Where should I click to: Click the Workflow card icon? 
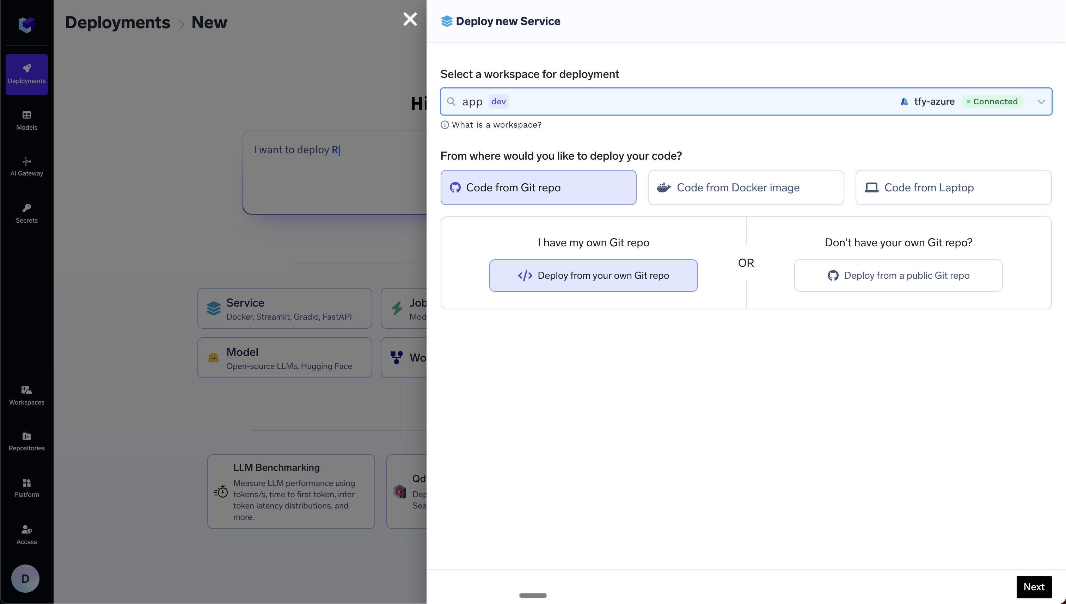click(x=396, y=358)
